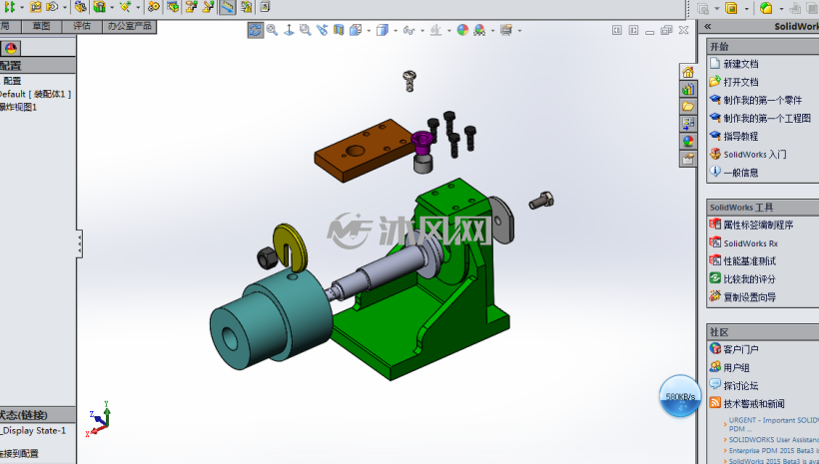Click the Previous View icon
This screenshot has height=464, width=819.
click(323, 30)
